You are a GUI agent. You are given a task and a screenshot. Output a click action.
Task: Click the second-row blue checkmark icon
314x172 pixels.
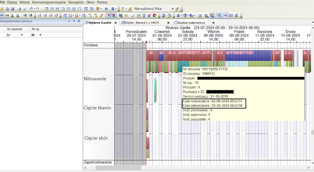(133, 15)
